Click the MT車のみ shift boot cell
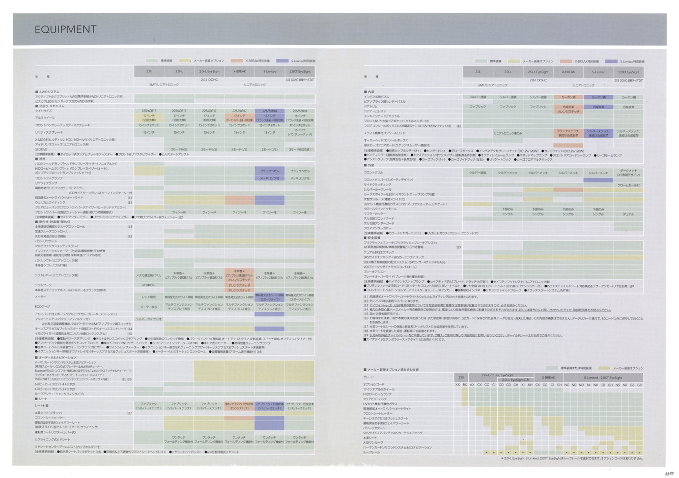 point(149,285)
